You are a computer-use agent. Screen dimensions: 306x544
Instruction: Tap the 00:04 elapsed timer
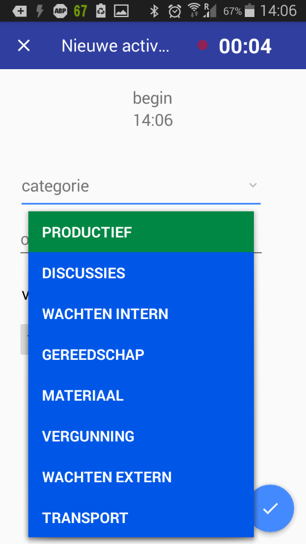(x=245, y=46)
